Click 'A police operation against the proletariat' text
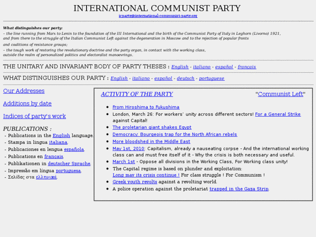Viewport: 316px width, 237px height. [160, 189]
